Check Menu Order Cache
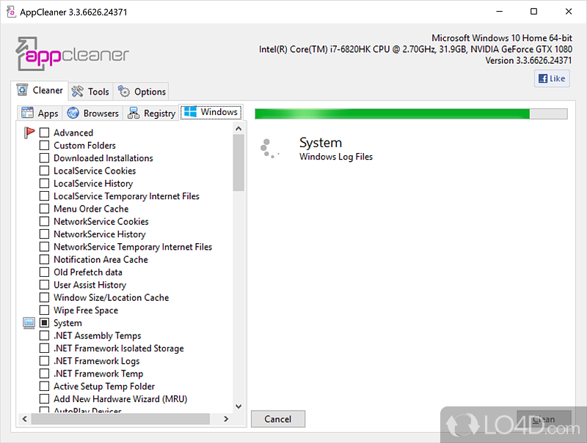 44,209
